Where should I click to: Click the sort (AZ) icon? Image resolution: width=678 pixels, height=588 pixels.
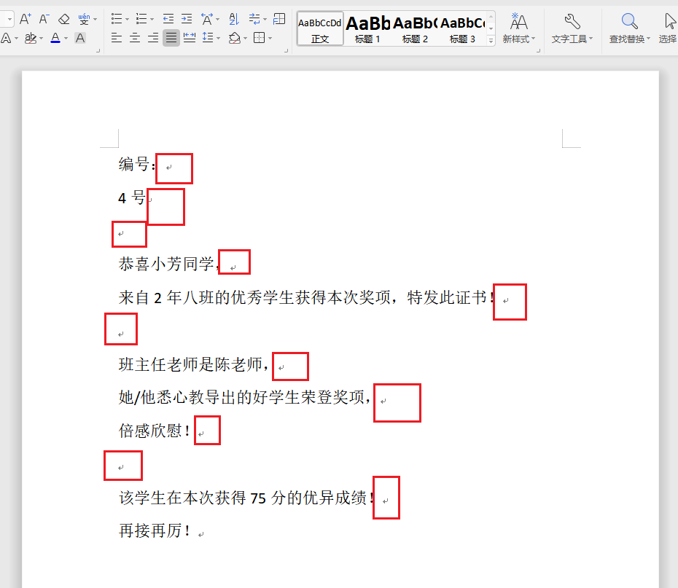[233, 18]
